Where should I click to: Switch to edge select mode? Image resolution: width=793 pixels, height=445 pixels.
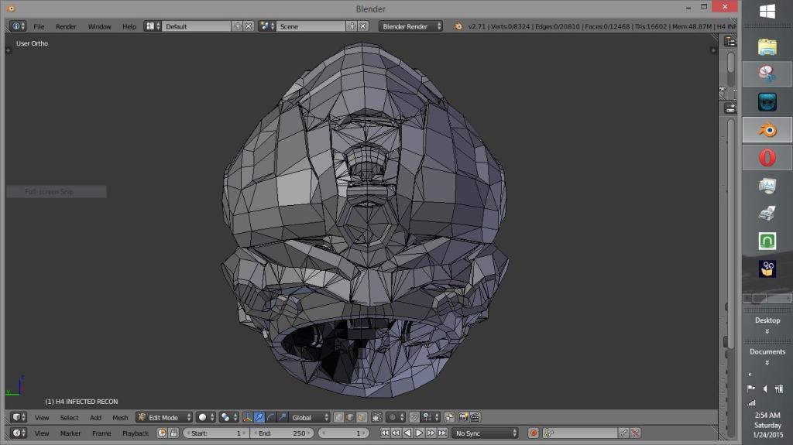[x=350, y=417]
